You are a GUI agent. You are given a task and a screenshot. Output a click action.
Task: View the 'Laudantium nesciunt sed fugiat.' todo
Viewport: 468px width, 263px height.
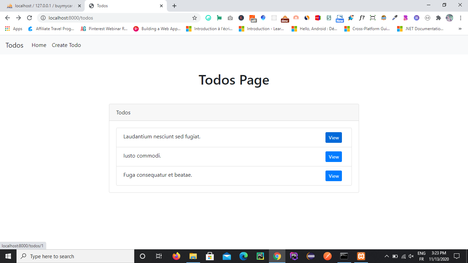pyautogui.click(x=334, y=138)
